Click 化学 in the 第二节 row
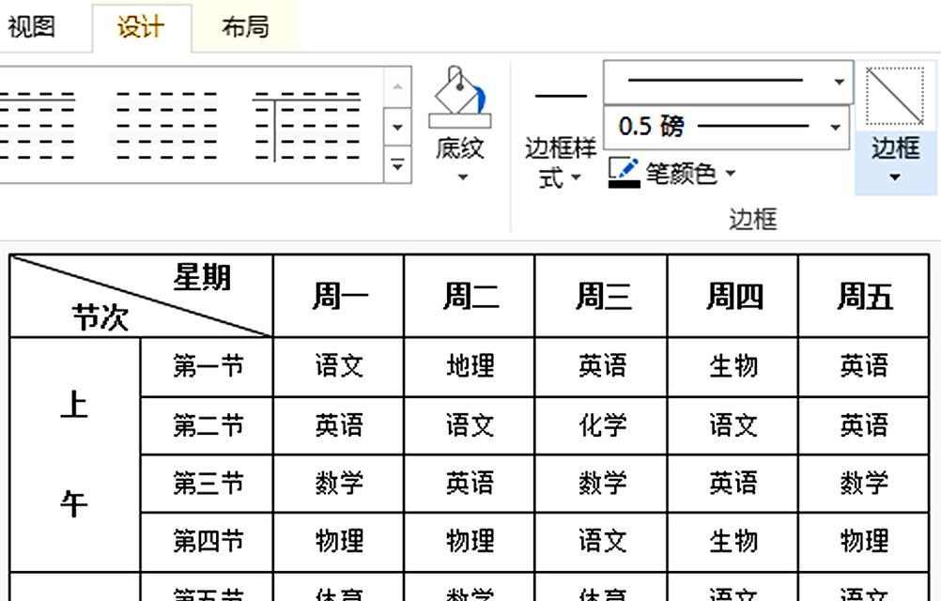The width and height of the screenshot is (941, 601). tap(603, 425)
